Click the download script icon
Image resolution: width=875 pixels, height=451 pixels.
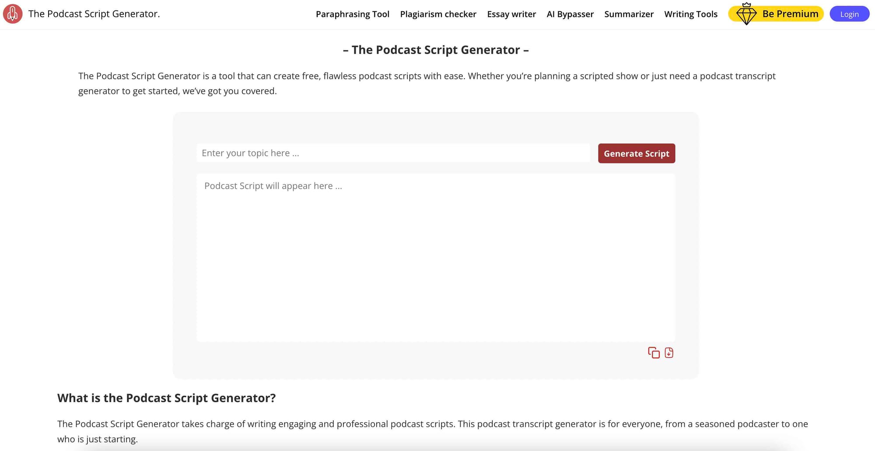[x=668, y=353]
